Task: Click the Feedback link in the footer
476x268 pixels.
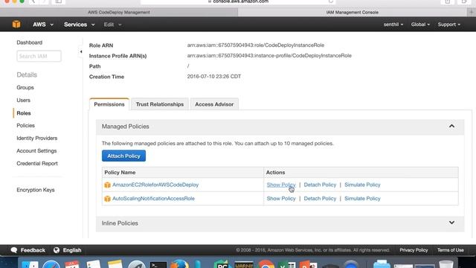Action: (33, 250)
